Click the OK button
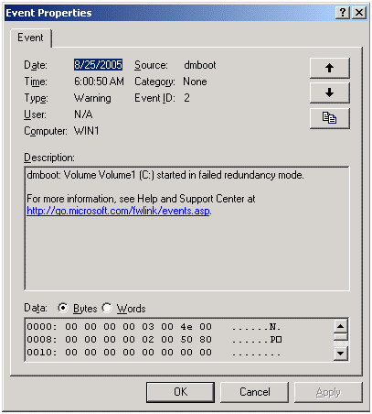Screen dimensions: 372x414 tap(180, 392)
